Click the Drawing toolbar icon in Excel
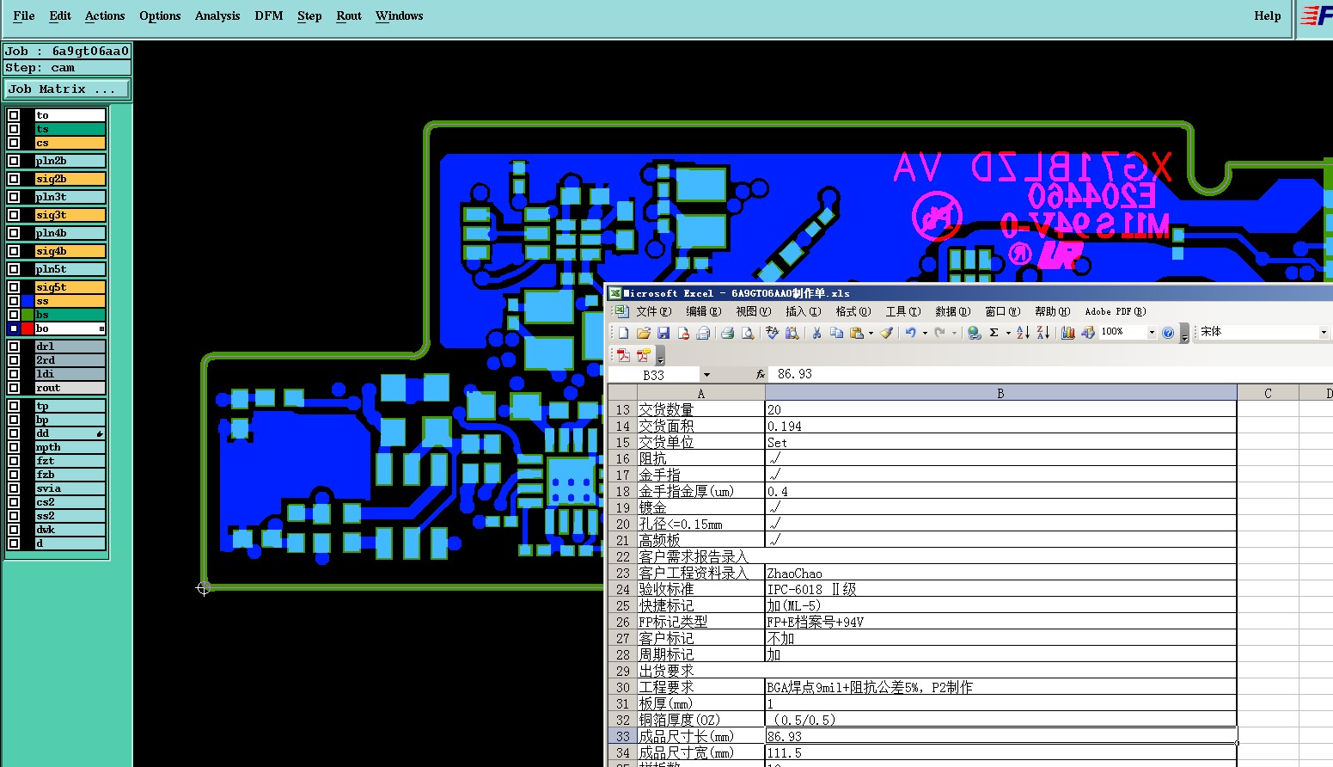 pos(1088,333)
